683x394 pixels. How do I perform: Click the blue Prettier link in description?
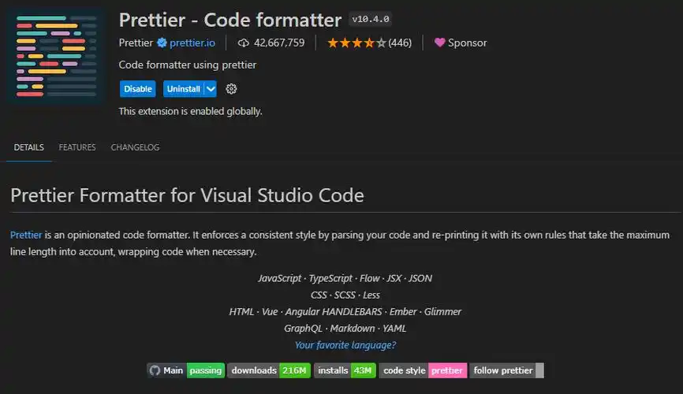pyautogui.click(x=26, y=236)
